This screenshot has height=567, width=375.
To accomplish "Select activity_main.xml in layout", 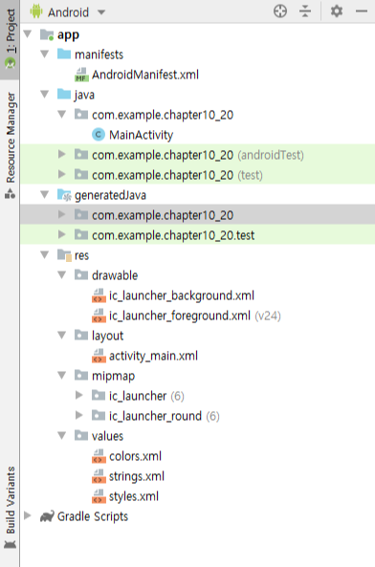I will (153, 356).
